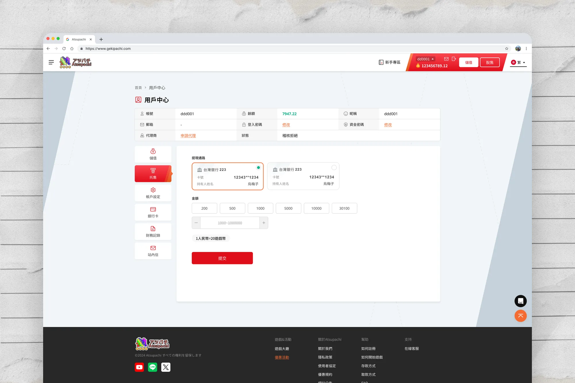Select the second 台灣銀行 223 card radio

pos(334,168)
